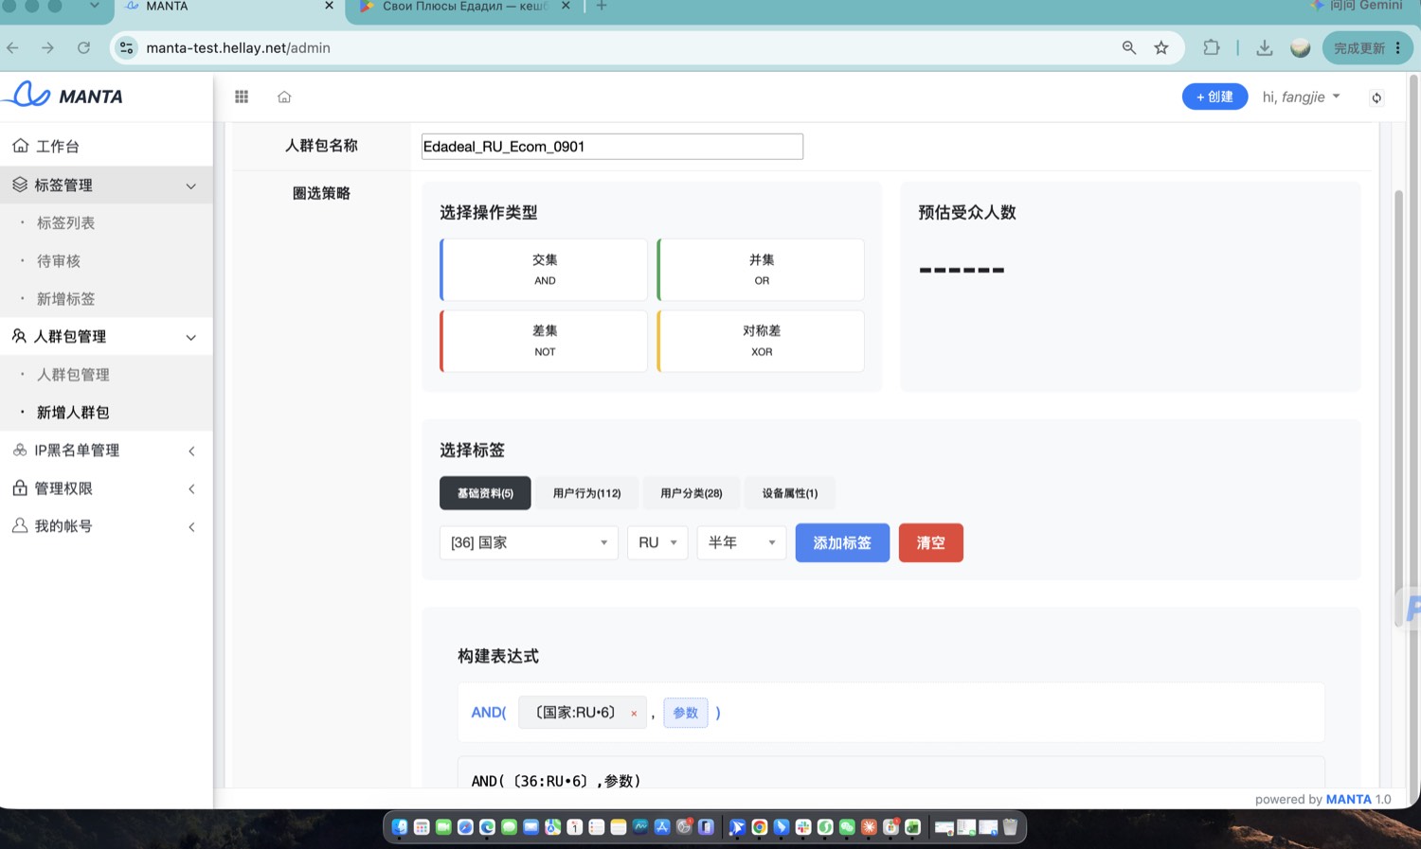Collapse the 人群包管理 sidebar section

point(106,337)
